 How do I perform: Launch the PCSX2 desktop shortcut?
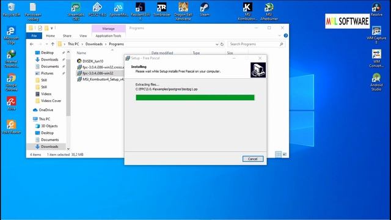[x=97, y=9]
